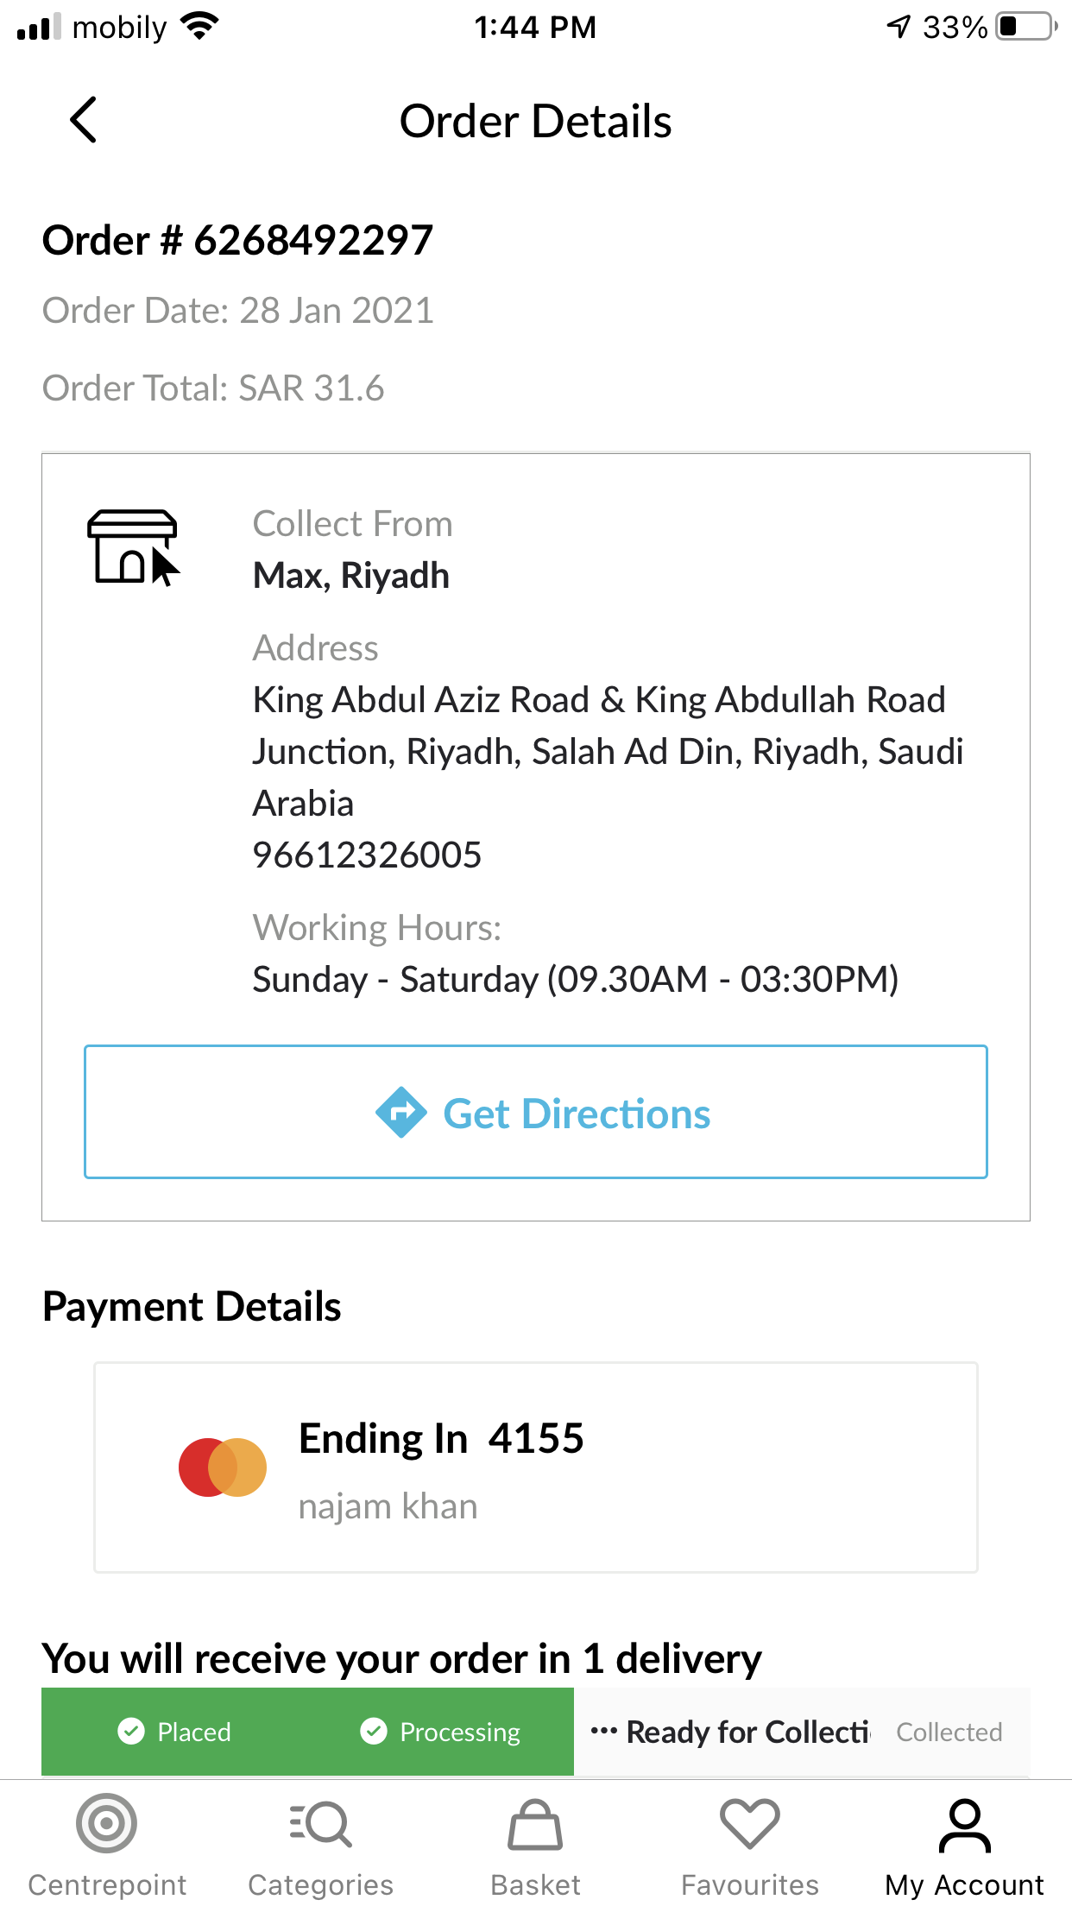Tap the Ready for Collection step

(730, 1732)
